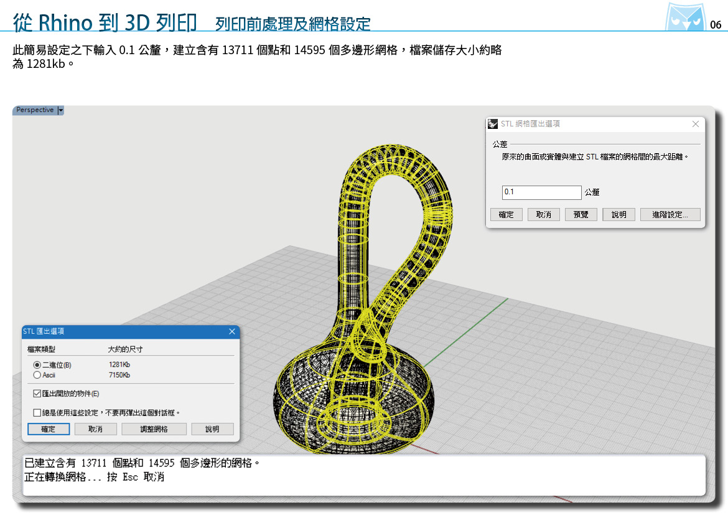Viewport: 728px width, 515px height.
Task: Select the 二進位(B) binary radio button
Action: [37, 365]
